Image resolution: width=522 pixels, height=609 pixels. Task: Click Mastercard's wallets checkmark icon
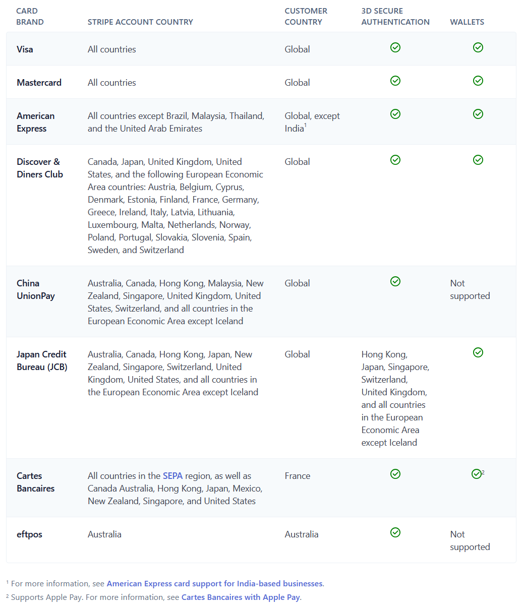(478, 81)
